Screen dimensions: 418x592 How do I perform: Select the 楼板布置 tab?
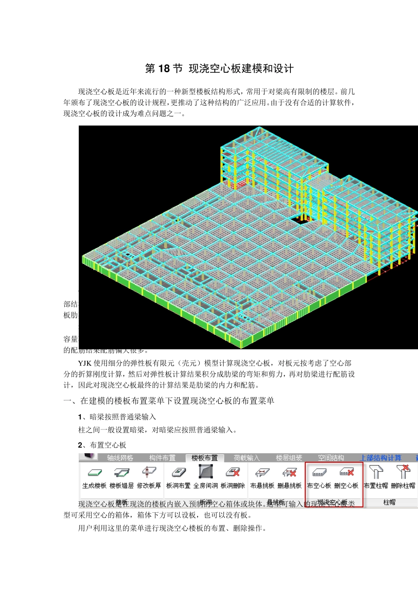(205, 458)
